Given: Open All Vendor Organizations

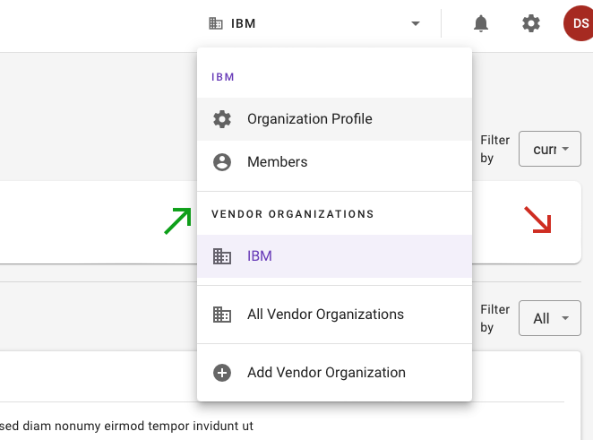Looking at the screenshot, I should pyautogui.click(x=334, y=315).
